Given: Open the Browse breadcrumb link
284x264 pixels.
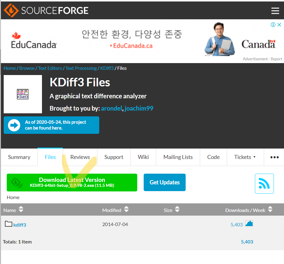Looking at the screenshot, I should [27, 68].
